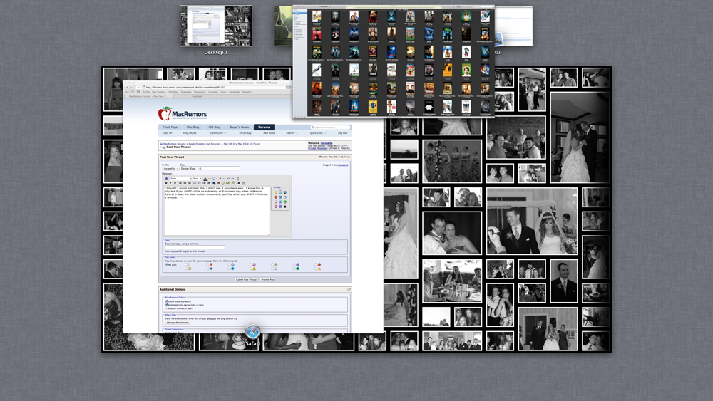Open the iOS Blog tab
The height and width of the screenshot is (401, 713).
[x=215, y=127]
